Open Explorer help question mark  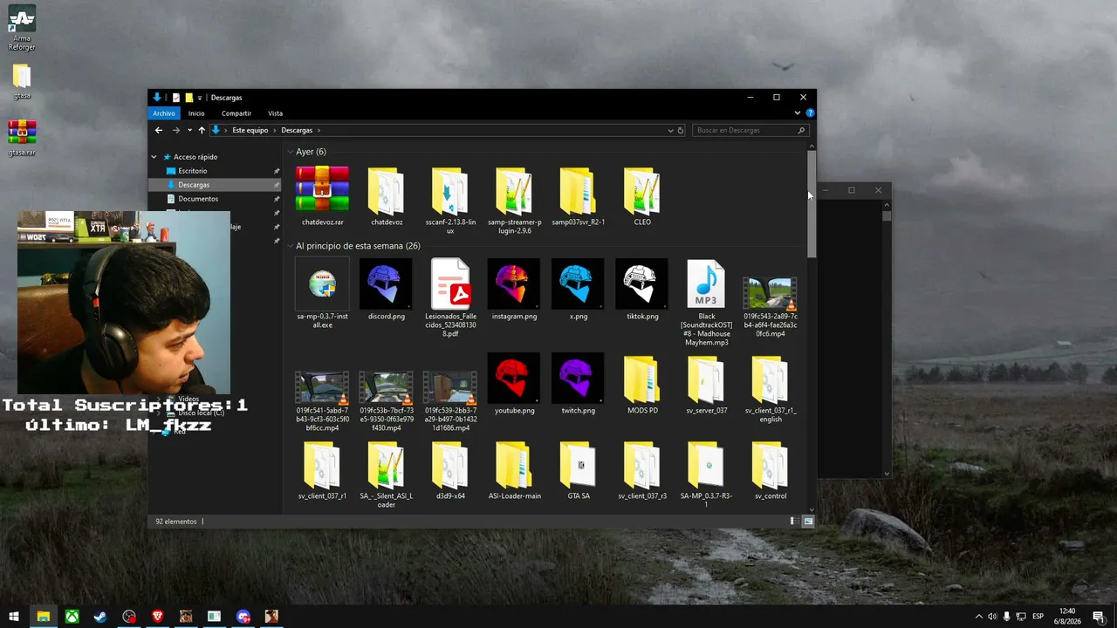[810, 113]
